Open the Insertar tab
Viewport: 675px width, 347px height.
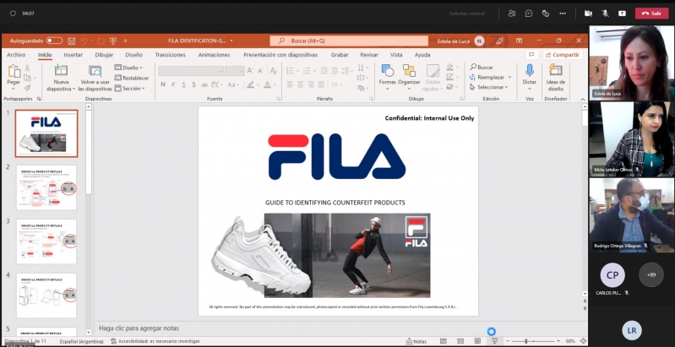(73, 55)
